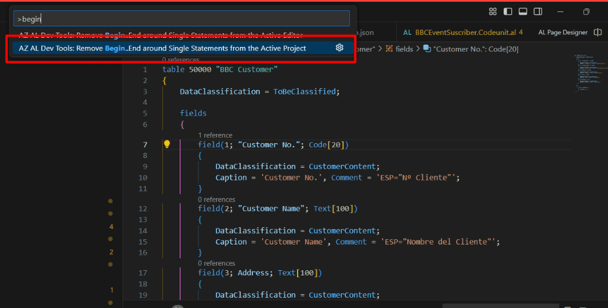Viewport: 608px width, 308px height.
Task: Click line number 12 in the gutter
Action: (143, 209)
